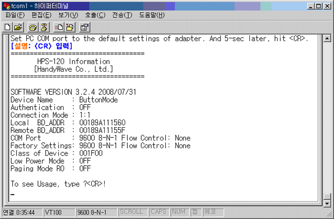The image size is (334, 219).
Task: Click the 캡 status bar indicator
Action: coord(196,212)
